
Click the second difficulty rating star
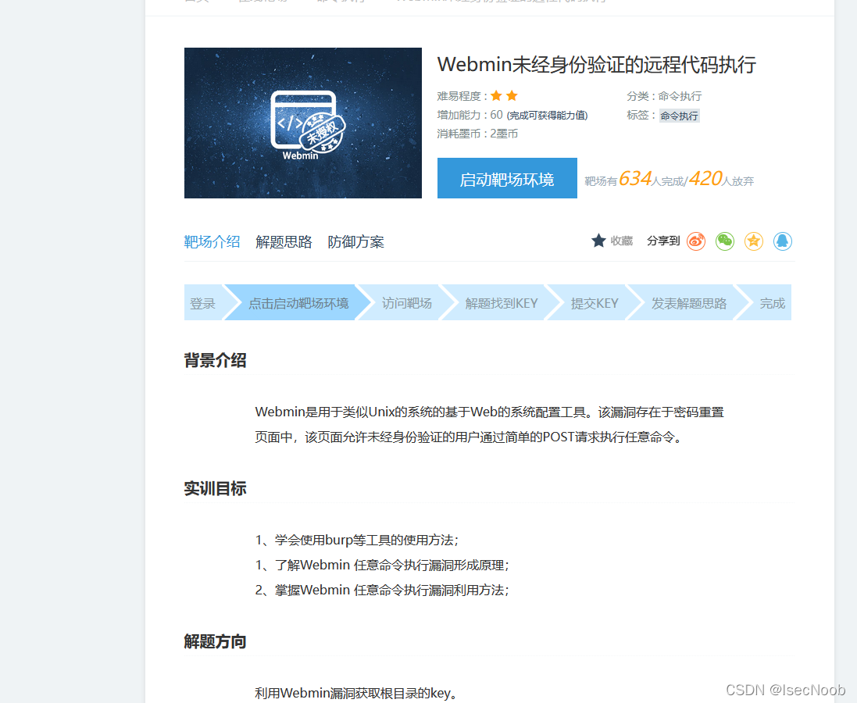[512, 96]
